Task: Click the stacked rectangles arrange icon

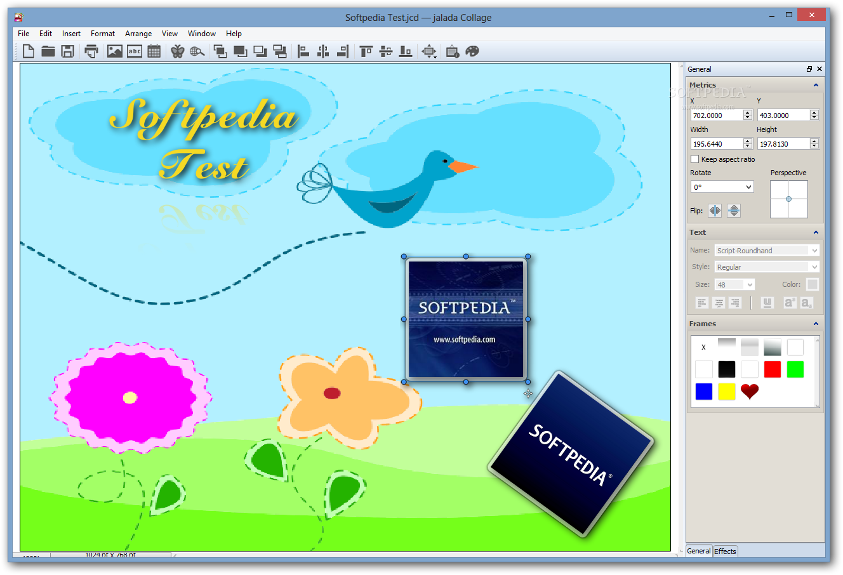Action: (x=280, y=51)
